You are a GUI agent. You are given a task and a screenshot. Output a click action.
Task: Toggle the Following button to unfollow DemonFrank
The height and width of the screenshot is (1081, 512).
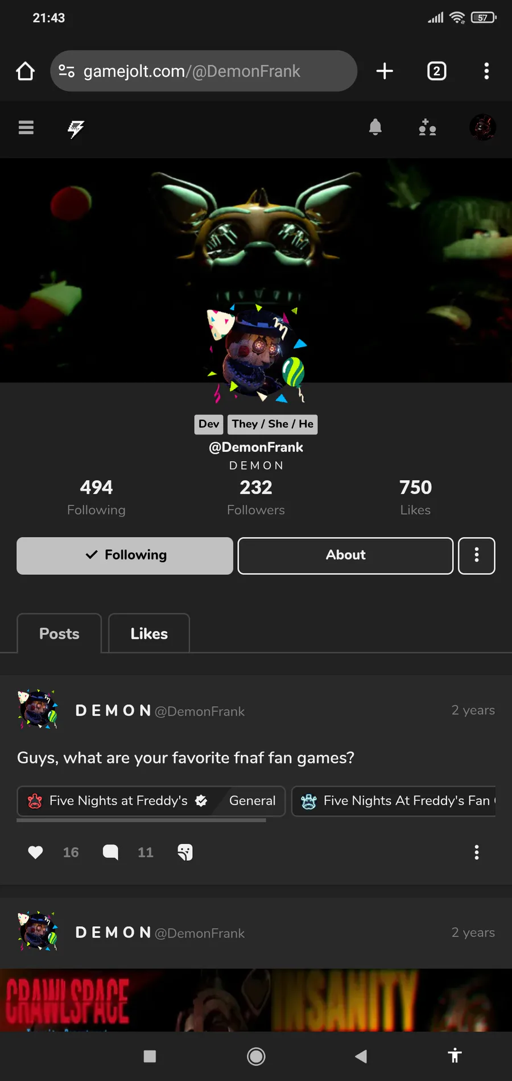pyautogui.click(x=125, y=555)
